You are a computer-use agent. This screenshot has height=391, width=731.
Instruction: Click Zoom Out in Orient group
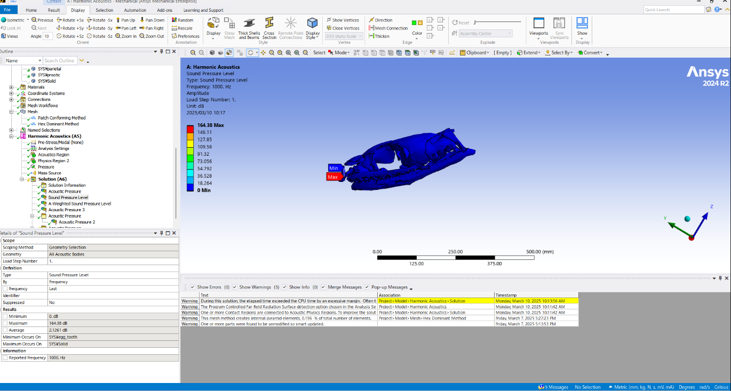click(x=152, y=36)
